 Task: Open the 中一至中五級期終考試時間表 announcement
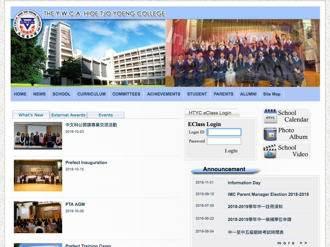256,232
